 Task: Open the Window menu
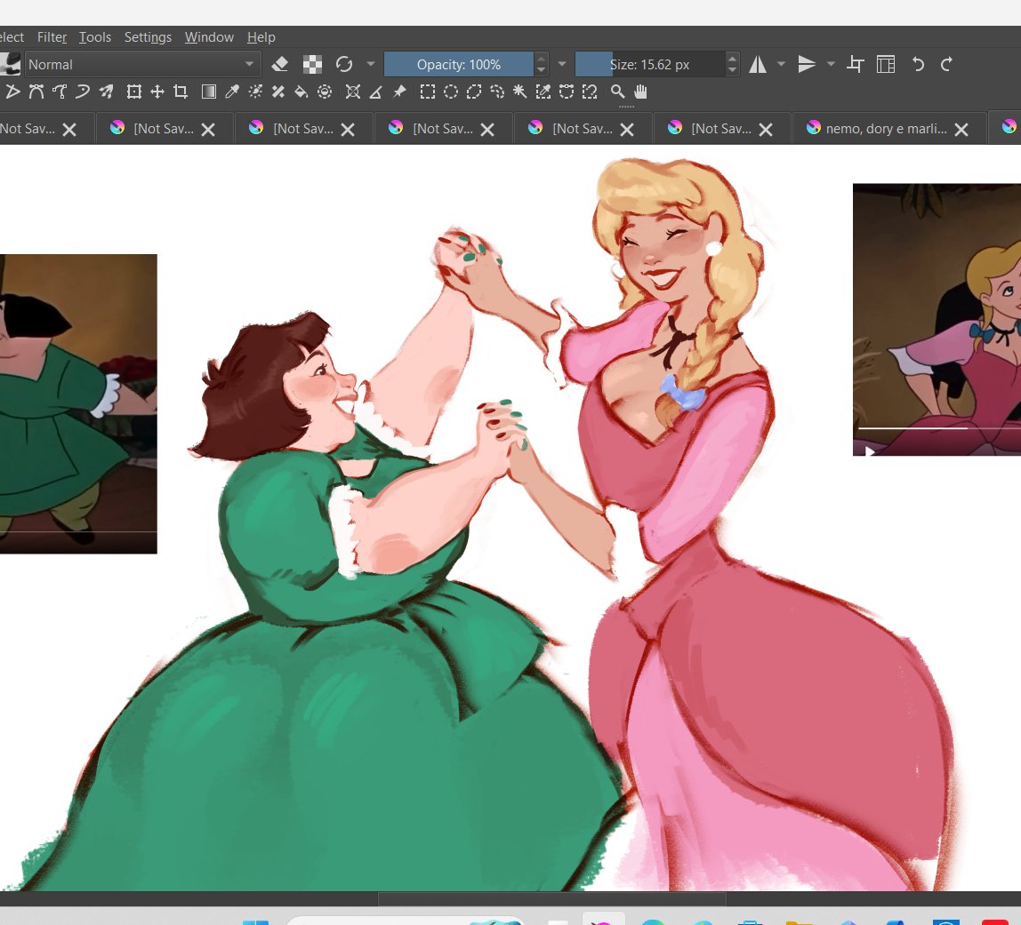coord(209,37)
